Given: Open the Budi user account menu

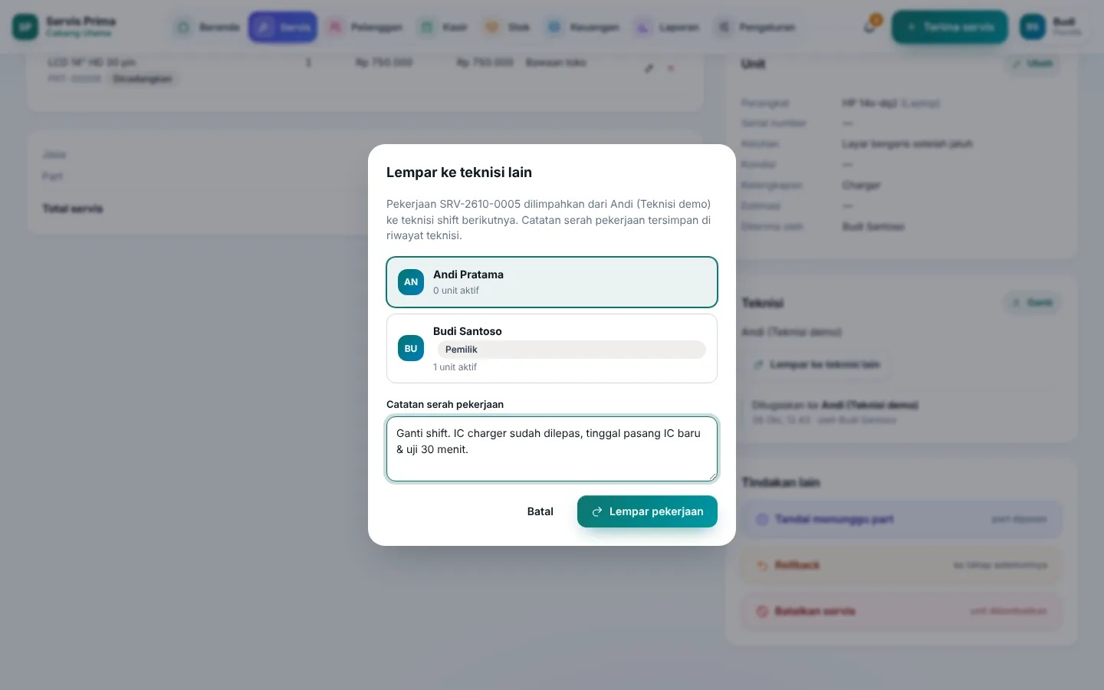Looking at the screenshot, I should point(1052,27).
